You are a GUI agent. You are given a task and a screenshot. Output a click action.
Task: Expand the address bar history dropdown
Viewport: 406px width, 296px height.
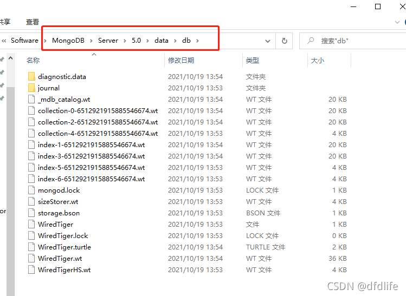268,41
